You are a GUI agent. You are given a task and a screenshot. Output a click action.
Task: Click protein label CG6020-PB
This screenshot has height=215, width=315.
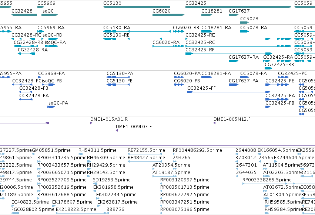[x=187, y=81]
